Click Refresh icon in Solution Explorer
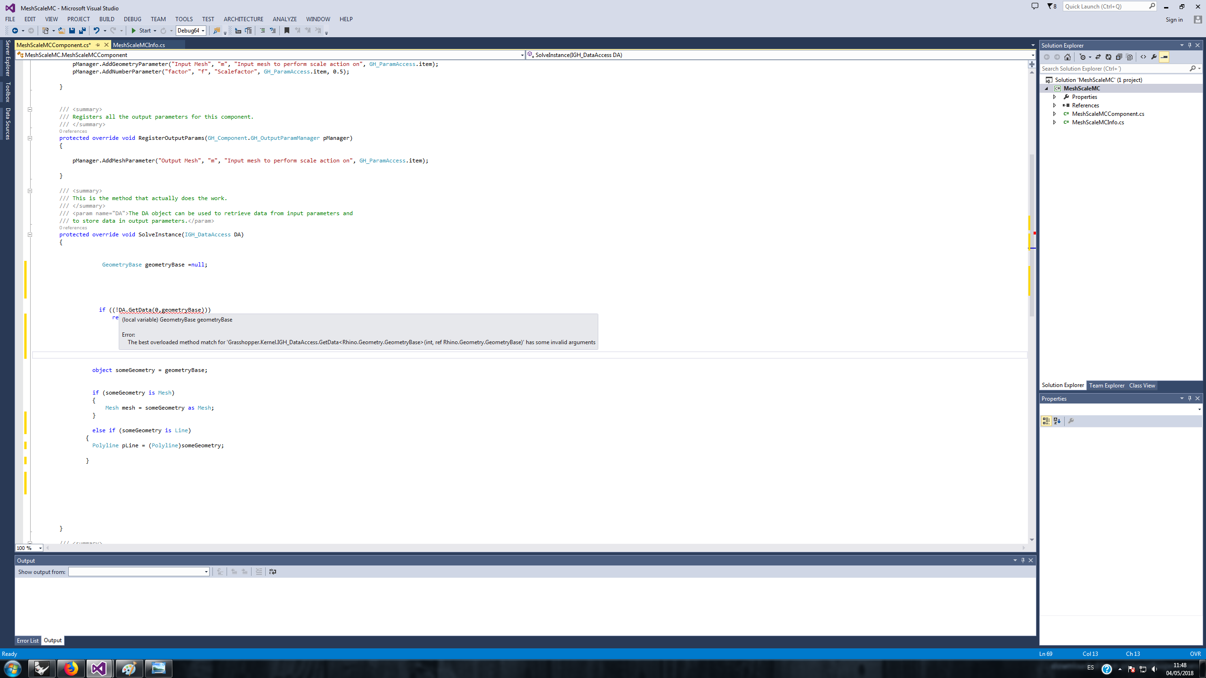The image size is (1206, 678). [1108, 57]
